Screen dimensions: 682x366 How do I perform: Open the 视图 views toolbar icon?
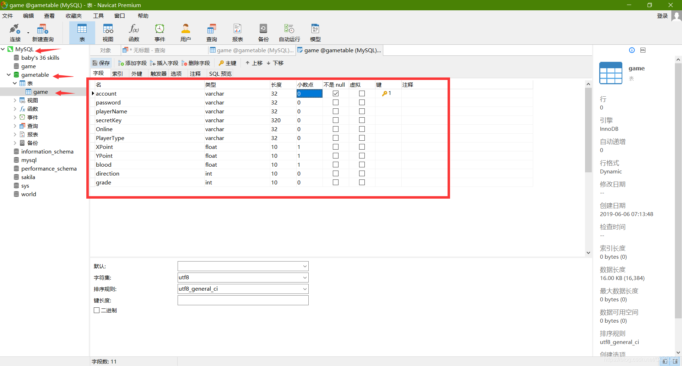click(108, 33)
